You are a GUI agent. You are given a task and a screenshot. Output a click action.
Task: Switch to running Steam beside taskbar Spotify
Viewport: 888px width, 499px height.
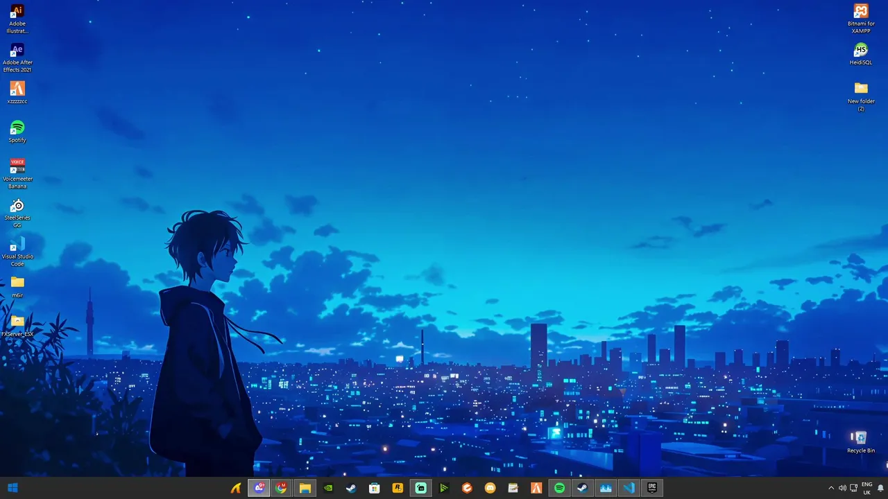point(583,488)
